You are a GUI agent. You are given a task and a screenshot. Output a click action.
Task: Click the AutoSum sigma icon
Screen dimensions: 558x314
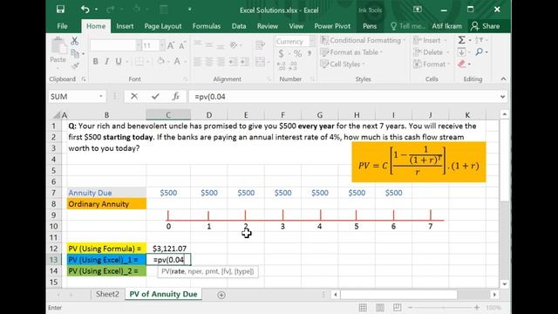461,40
